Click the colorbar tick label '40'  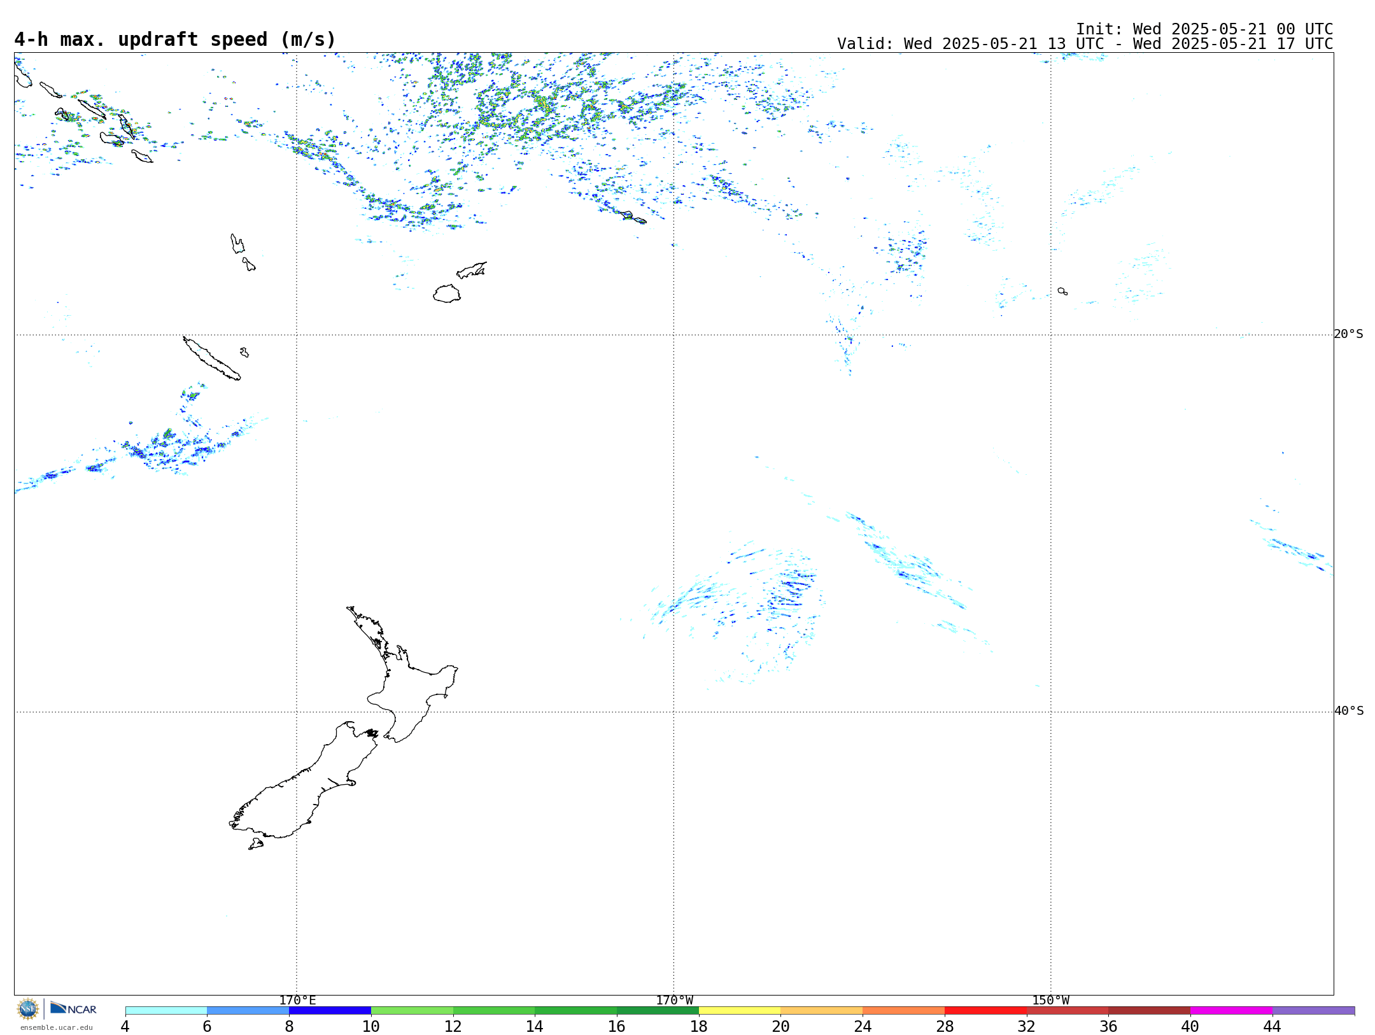pyautogui.click(x=1190, y=1026)
